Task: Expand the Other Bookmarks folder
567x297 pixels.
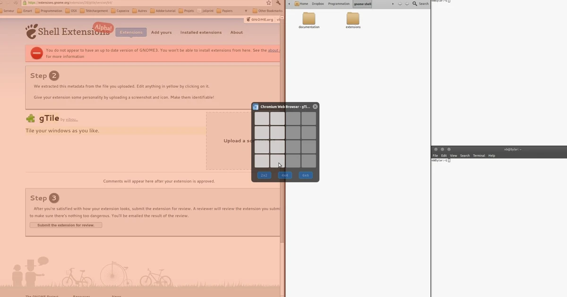Action: click(x=267, y=10)
